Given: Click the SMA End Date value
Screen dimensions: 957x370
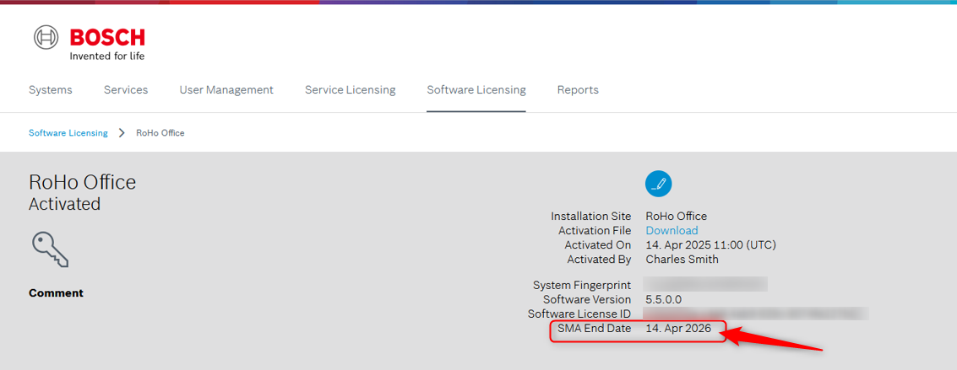Looking at the screenshot, I should coord(678,329).
